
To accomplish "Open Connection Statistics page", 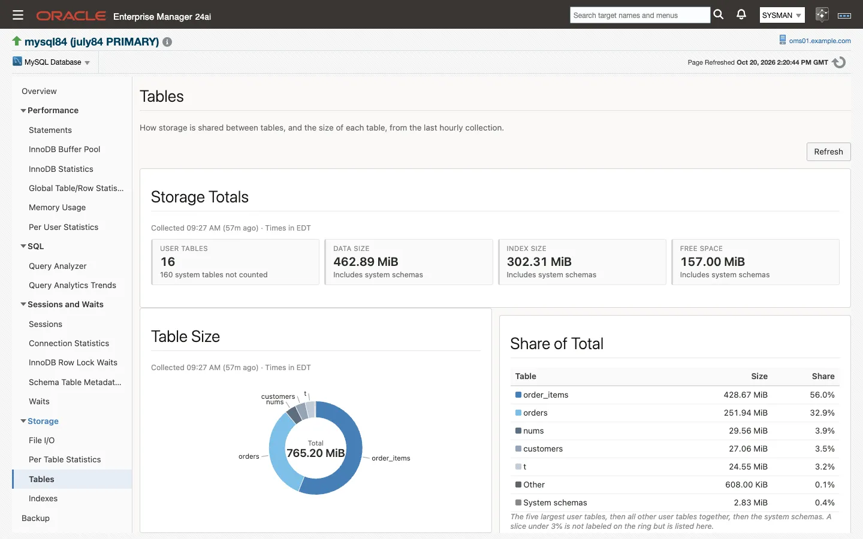I will point(69,343).
